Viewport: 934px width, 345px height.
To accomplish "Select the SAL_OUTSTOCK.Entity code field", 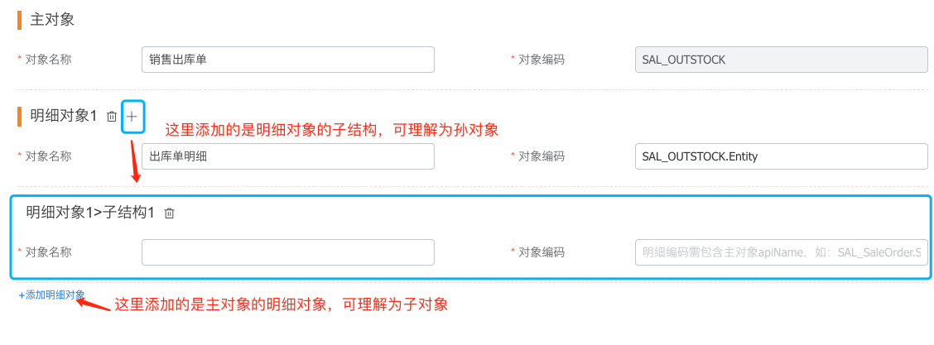I will click(x=782, y=156).
